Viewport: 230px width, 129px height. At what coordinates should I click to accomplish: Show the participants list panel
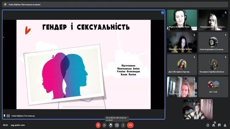pyautogui.click(x=213, y=125)
